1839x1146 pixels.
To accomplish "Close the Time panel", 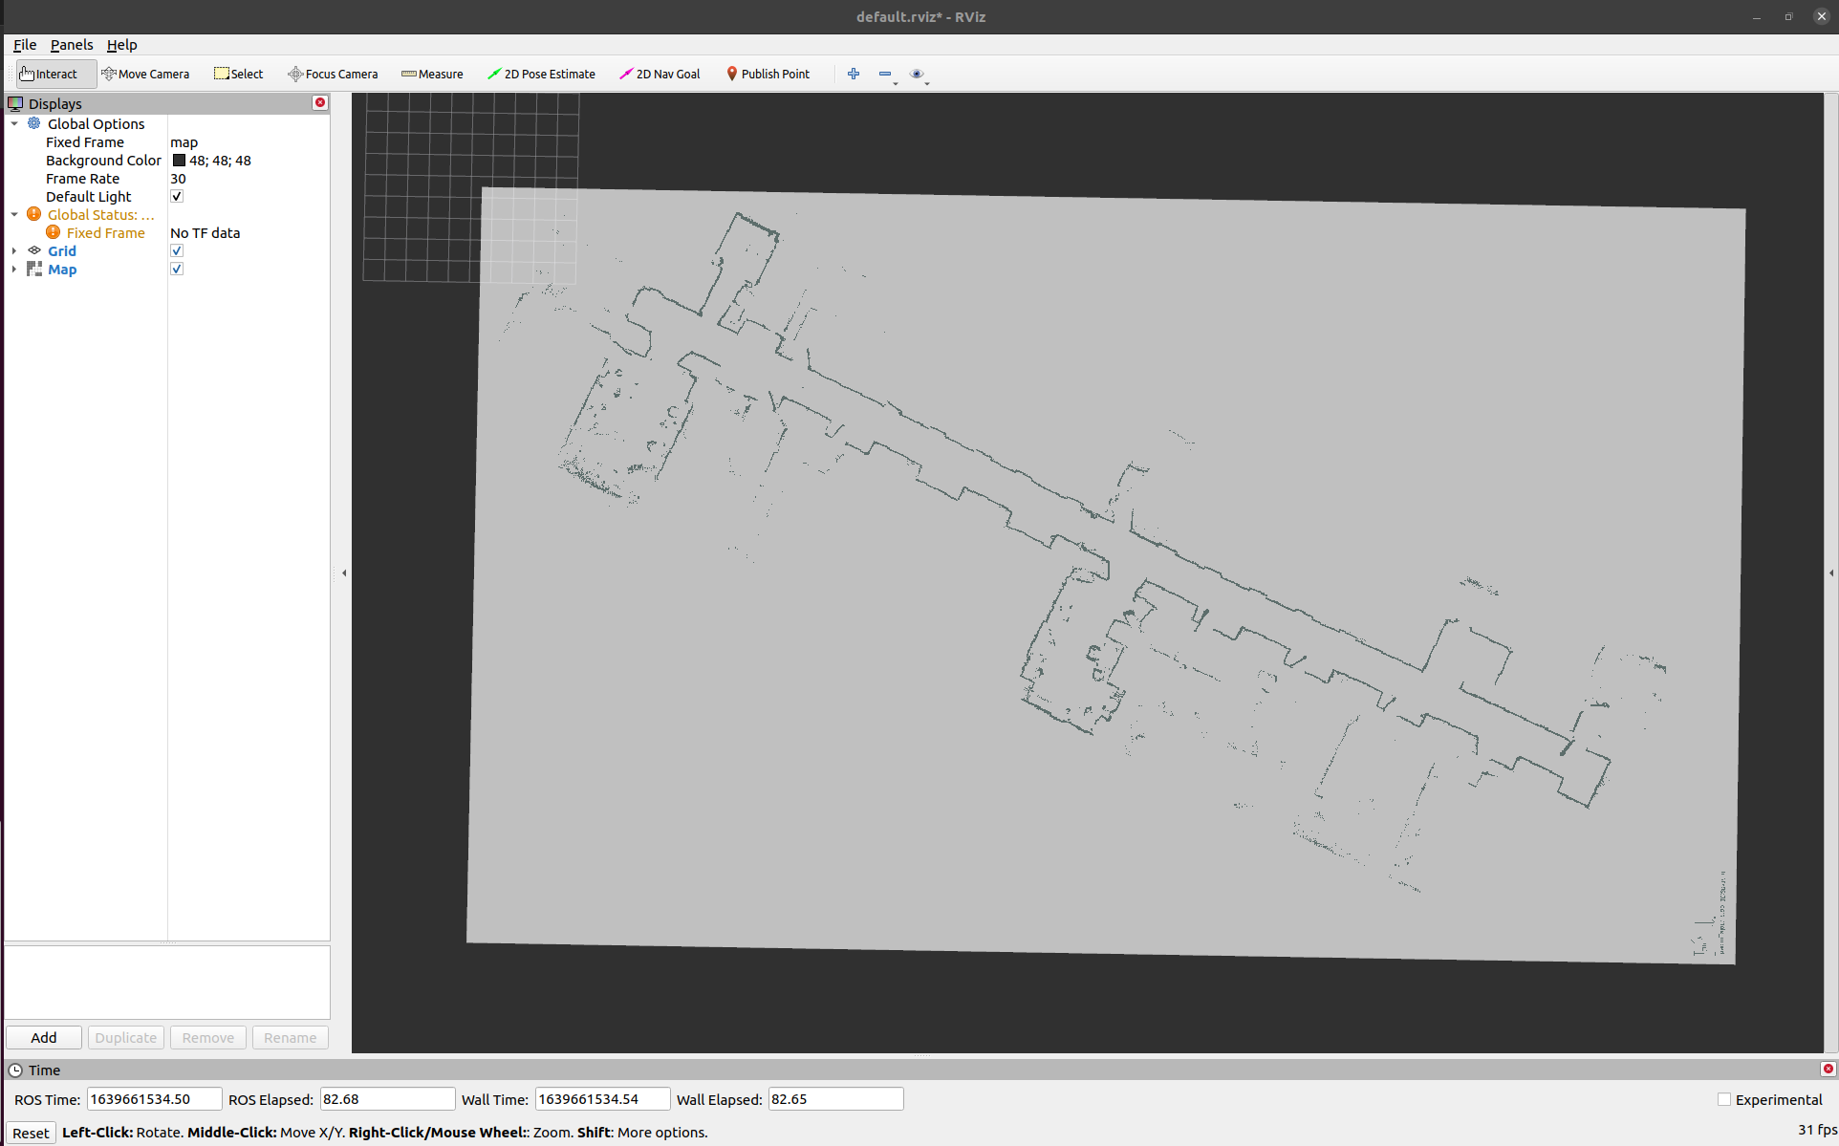I will (x=1828, y=1070).
